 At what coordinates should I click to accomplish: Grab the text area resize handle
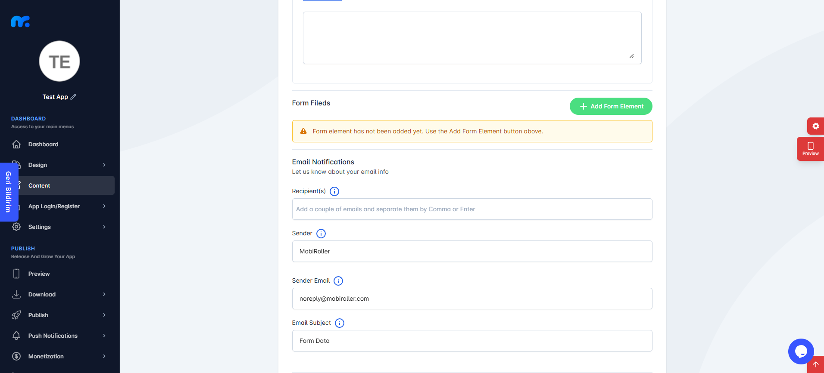point(632,56)
